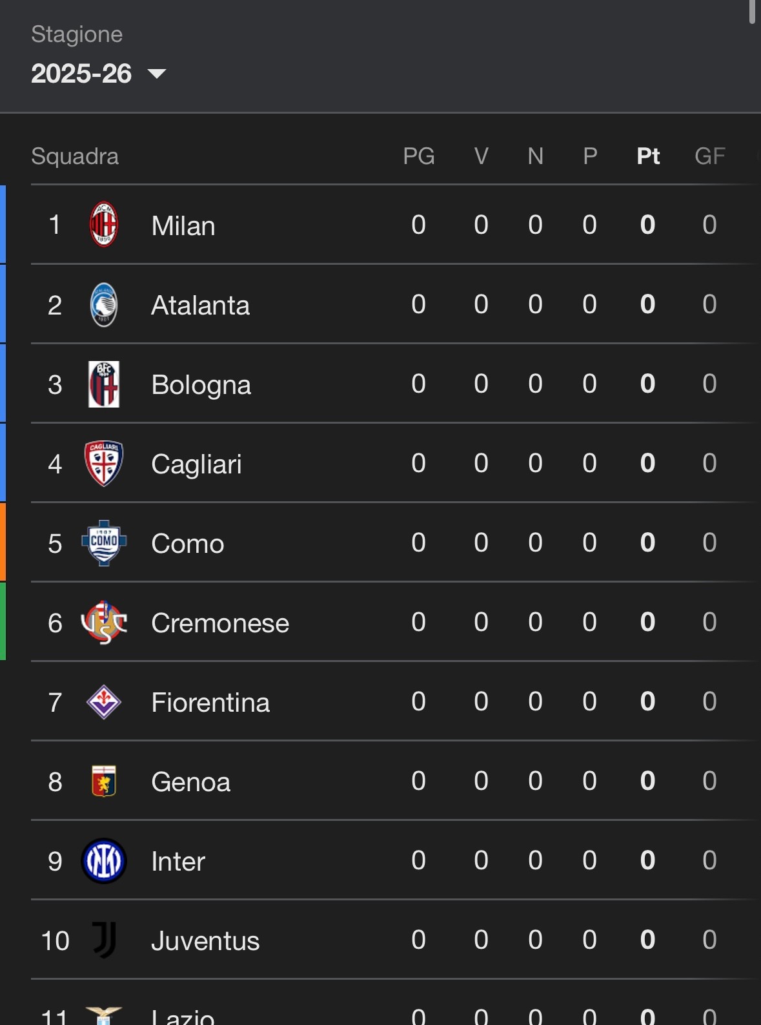Click the Cremonese club crest
Image resolution: width=761 pixels, height=1025 pixels.
[103, 623]
